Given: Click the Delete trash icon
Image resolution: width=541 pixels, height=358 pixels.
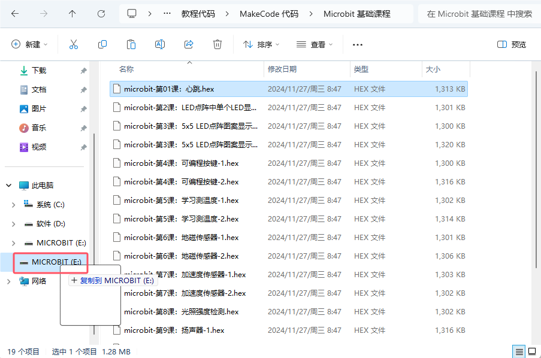Looking at the screenshot, I should pyautogui.click(x=217, y=44).
